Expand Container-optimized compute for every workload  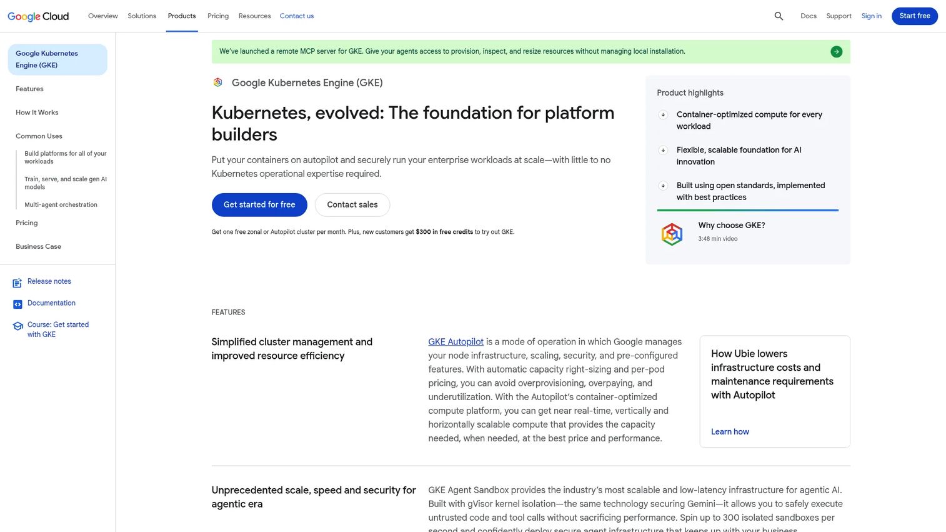click(x=663, y=115)
